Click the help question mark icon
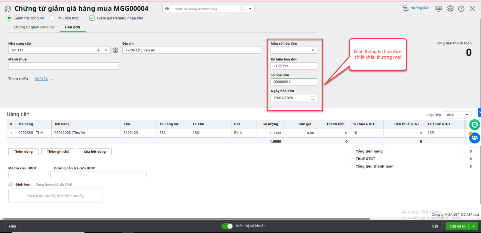 click(x=461, y=9)
